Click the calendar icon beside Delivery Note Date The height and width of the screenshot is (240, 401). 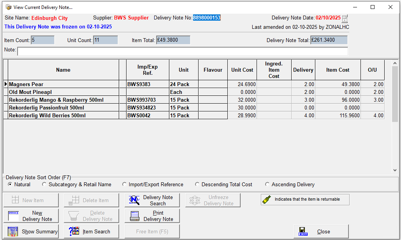coord(345,18)
